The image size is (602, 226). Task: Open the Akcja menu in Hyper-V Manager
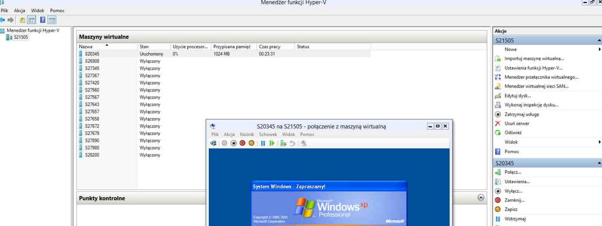(19, 11)
